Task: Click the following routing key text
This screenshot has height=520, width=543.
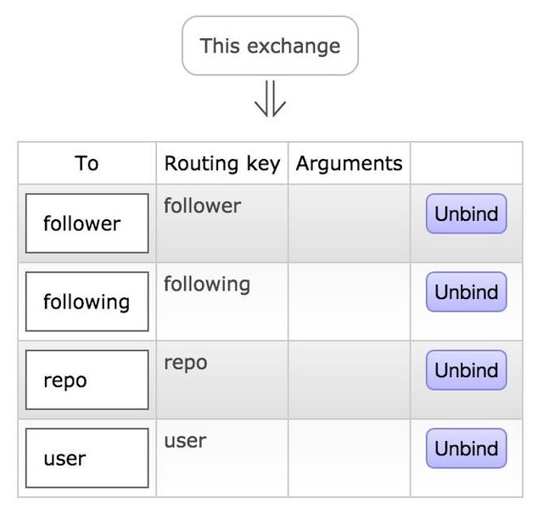Action: pyautogui.click(x=207, y=285)
